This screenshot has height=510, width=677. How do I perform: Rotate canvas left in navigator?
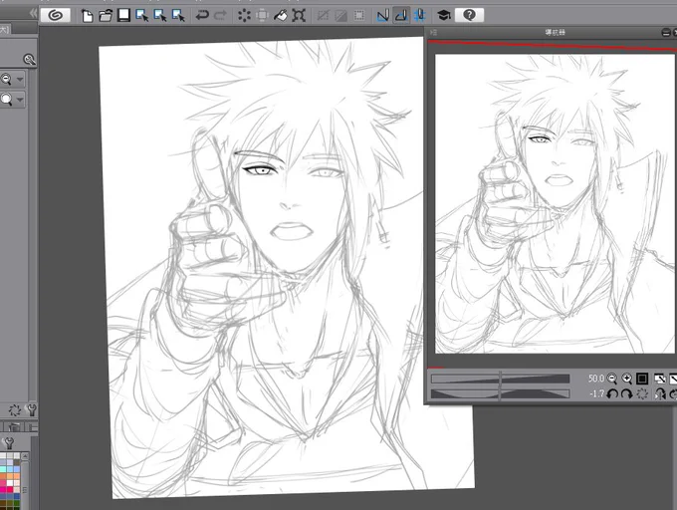click(612, 393)
